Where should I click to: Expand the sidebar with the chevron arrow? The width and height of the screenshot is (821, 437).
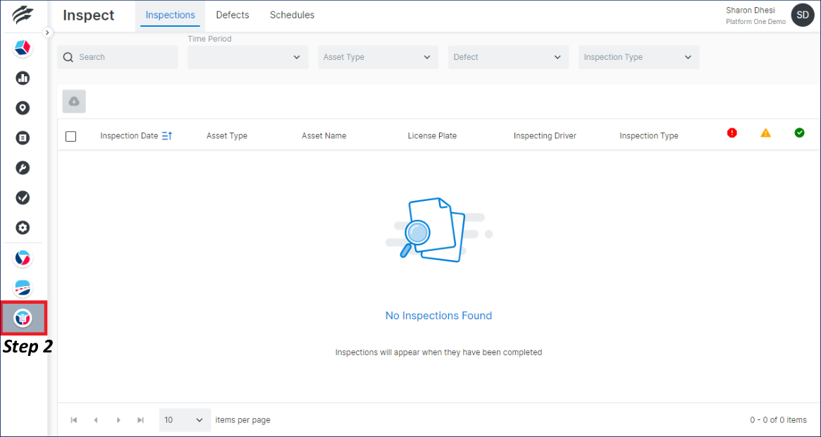click(47, 32)
